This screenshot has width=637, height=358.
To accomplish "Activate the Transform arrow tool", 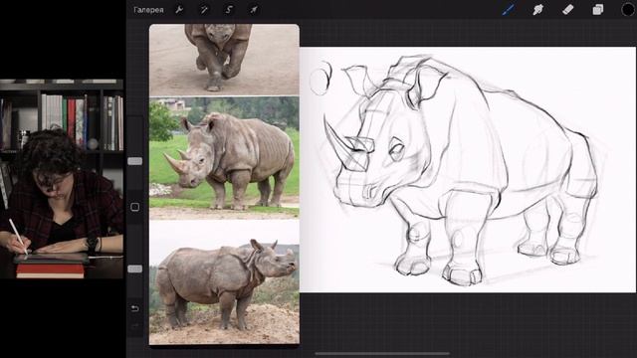I will [254, 9].
